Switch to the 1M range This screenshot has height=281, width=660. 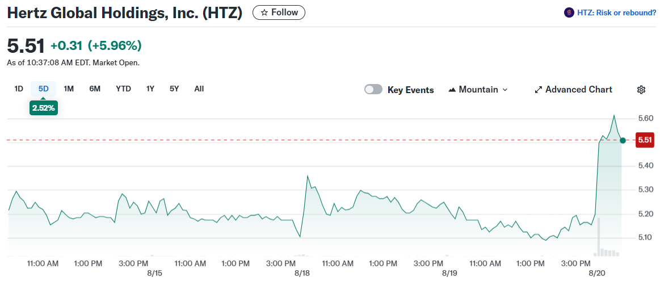pos(69,89)
